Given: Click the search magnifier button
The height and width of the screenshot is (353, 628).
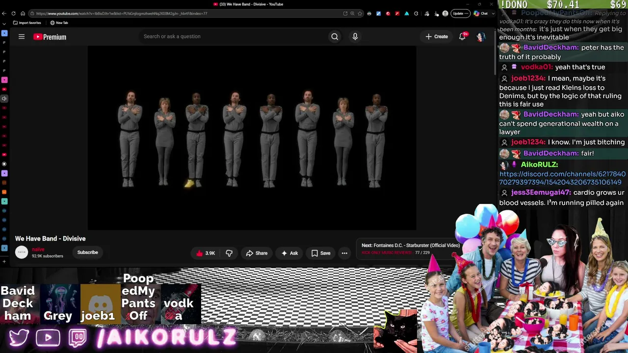Looking at the screenshot, I should (x=335, y=36).
